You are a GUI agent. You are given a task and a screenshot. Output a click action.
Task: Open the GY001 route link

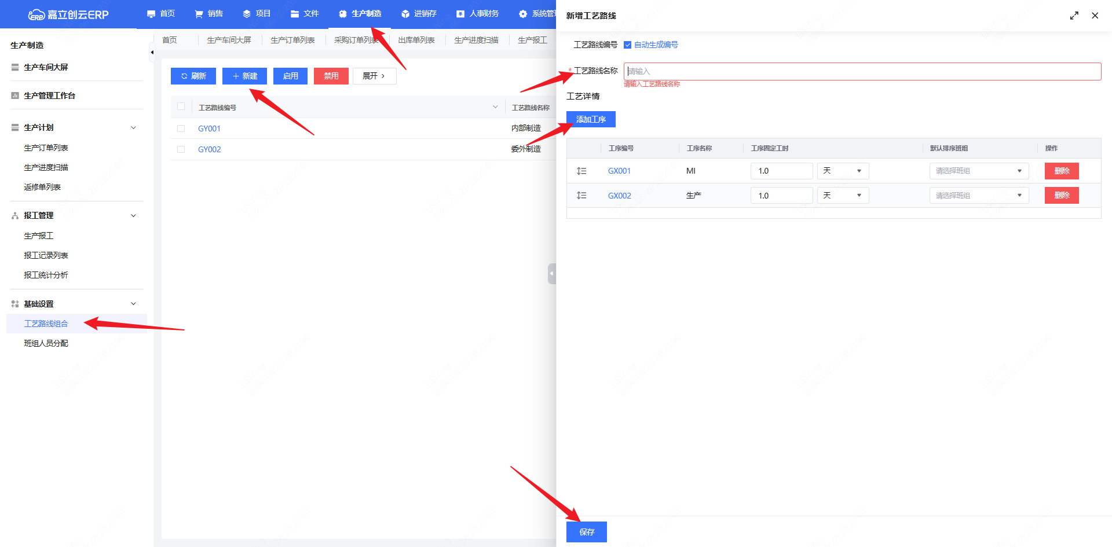209,129
